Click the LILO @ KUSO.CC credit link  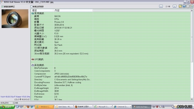tap(22, 99)
